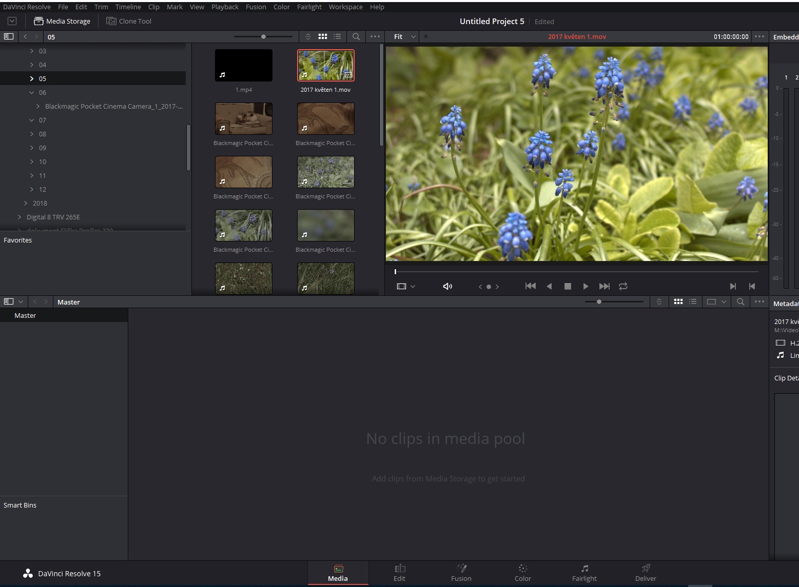799x587 pixels.
Task: Mute viewer audio with speaker icon
Action: (x=447, y=287)
